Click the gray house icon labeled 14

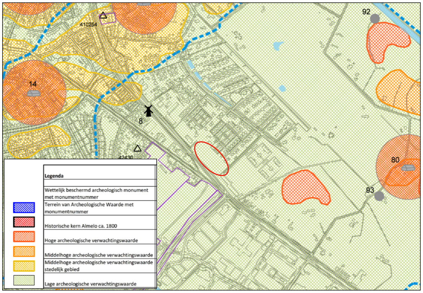[x=34, y=93]
